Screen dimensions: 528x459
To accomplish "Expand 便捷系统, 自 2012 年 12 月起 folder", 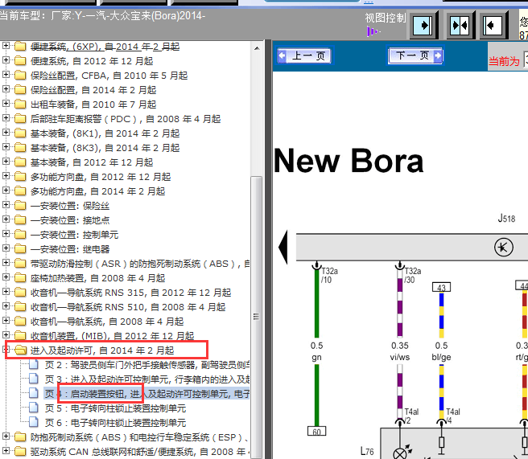I will (x=6, y=60).
